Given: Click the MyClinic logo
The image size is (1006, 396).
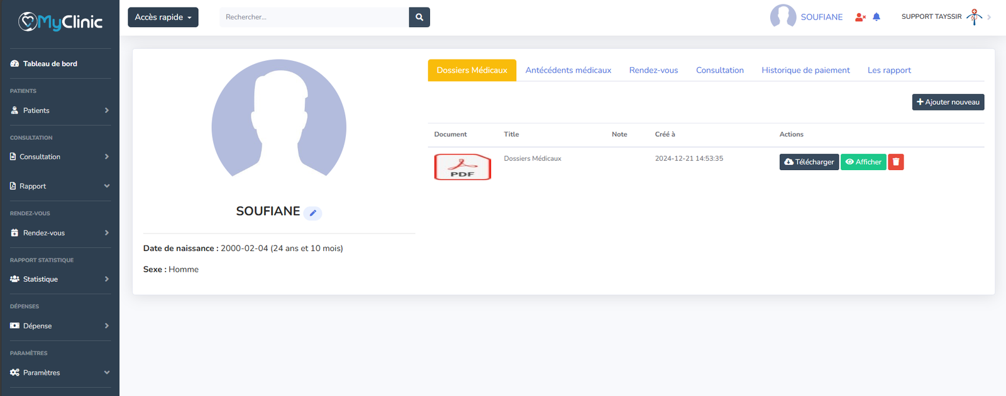Looking at the screenshot, I should 60,22.
